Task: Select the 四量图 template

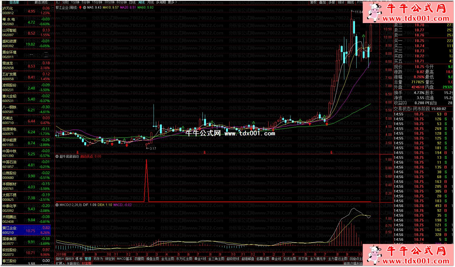Action: (x=139, y=259)
